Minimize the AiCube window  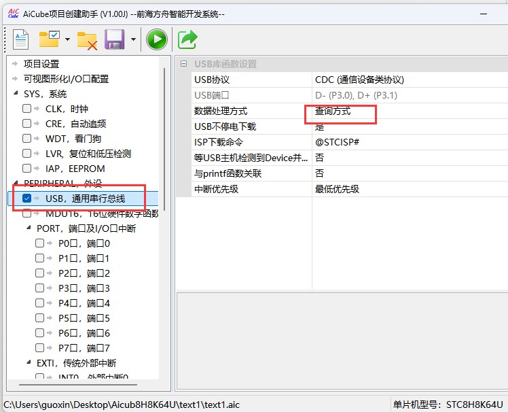click(484, 14)
